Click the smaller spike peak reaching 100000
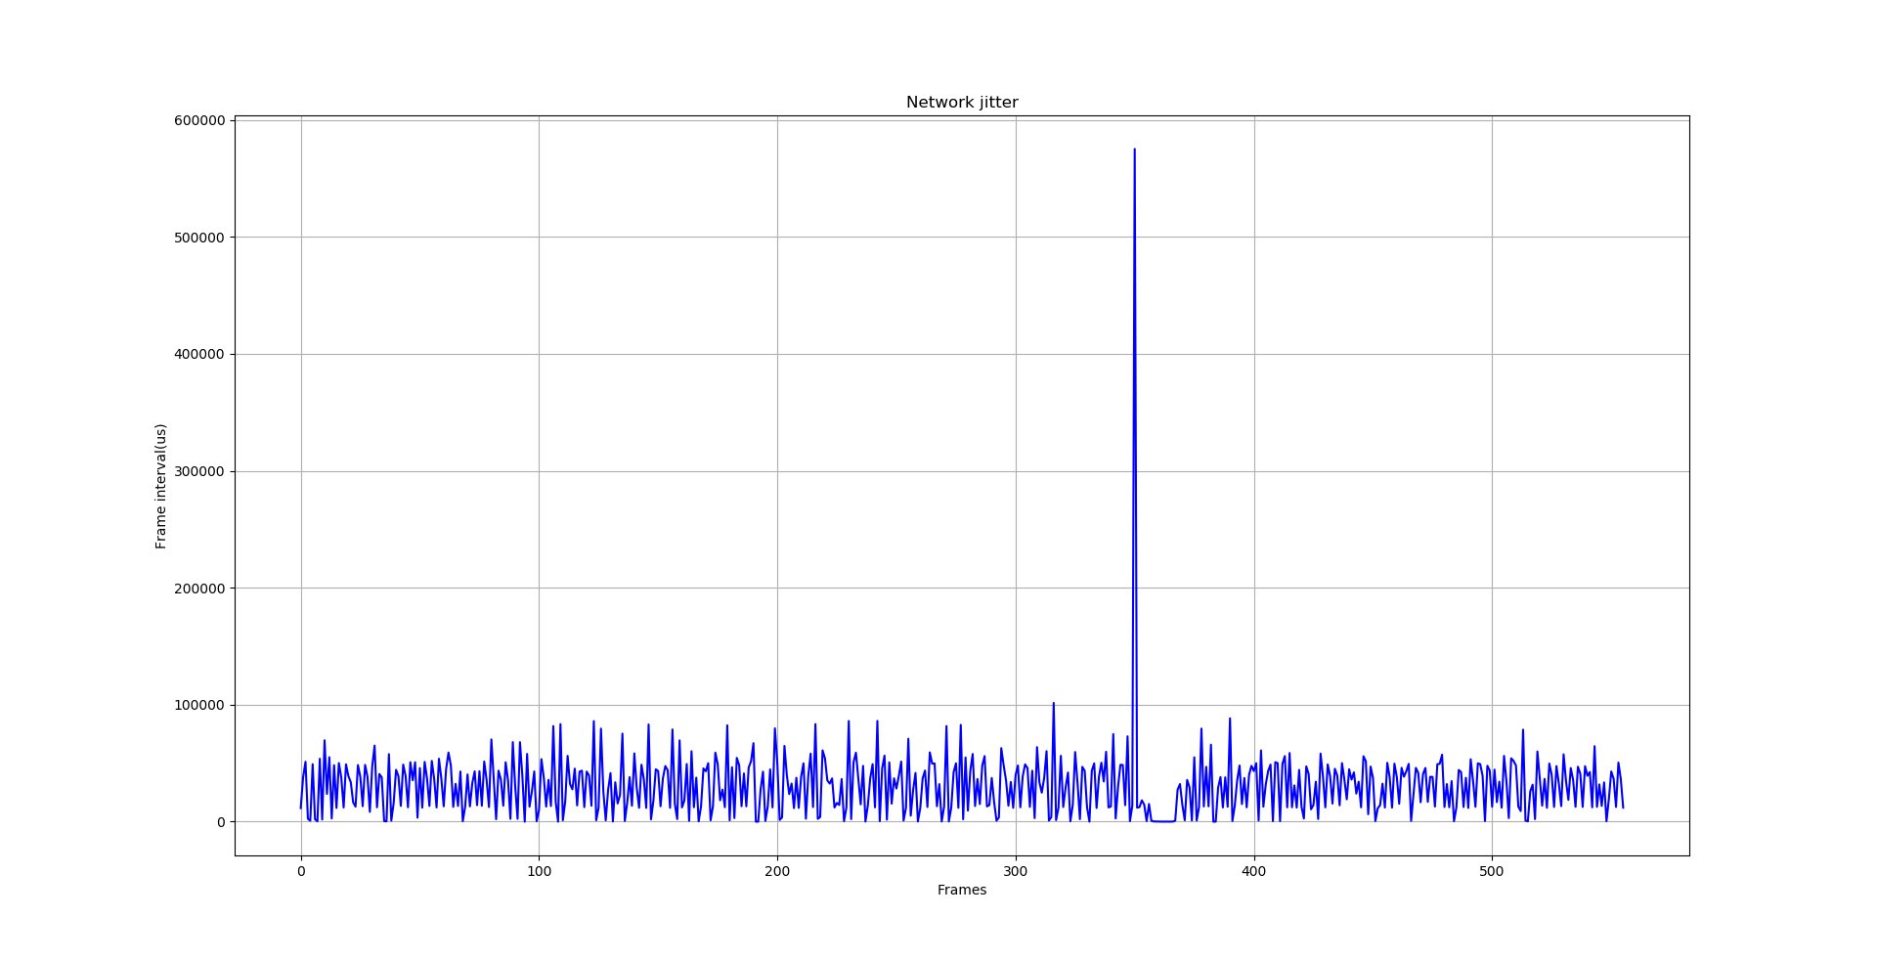 point(1053,703)
